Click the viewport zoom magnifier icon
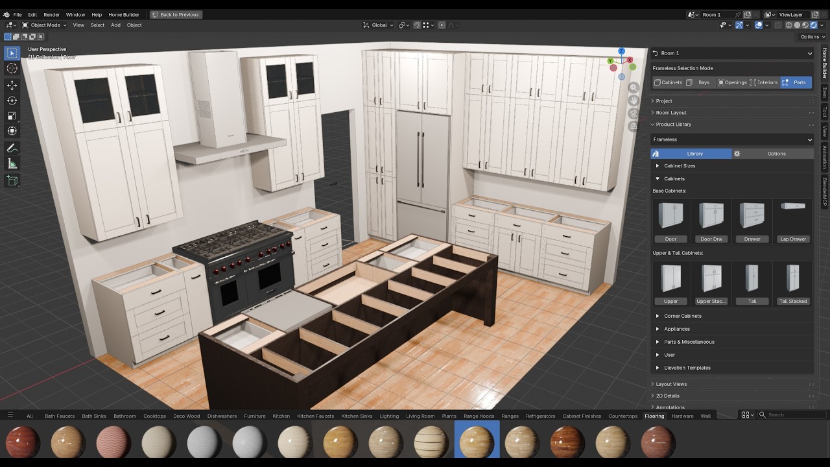830x467 pixels. click(634, 88)
